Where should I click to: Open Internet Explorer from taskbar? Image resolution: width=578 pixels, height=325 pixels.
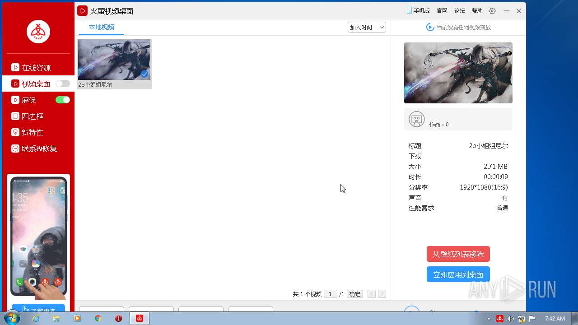(x=36, y=318)
